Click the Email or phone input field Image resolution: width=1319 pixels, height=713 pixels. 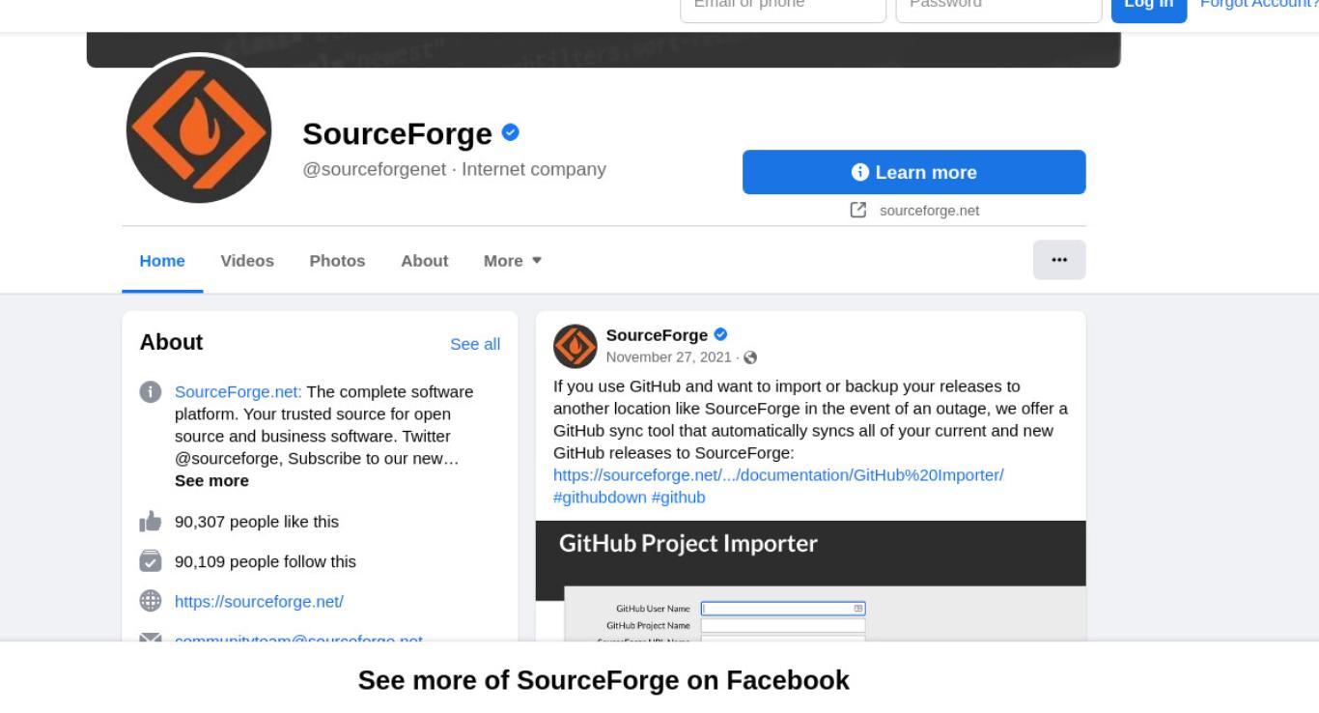point(783,8)
